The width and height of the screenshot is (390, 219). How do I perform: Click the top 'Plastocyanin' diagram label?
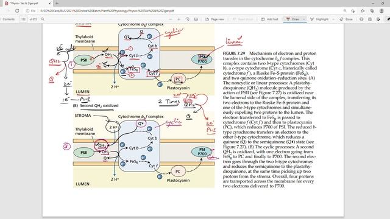(x=178, y=88)
